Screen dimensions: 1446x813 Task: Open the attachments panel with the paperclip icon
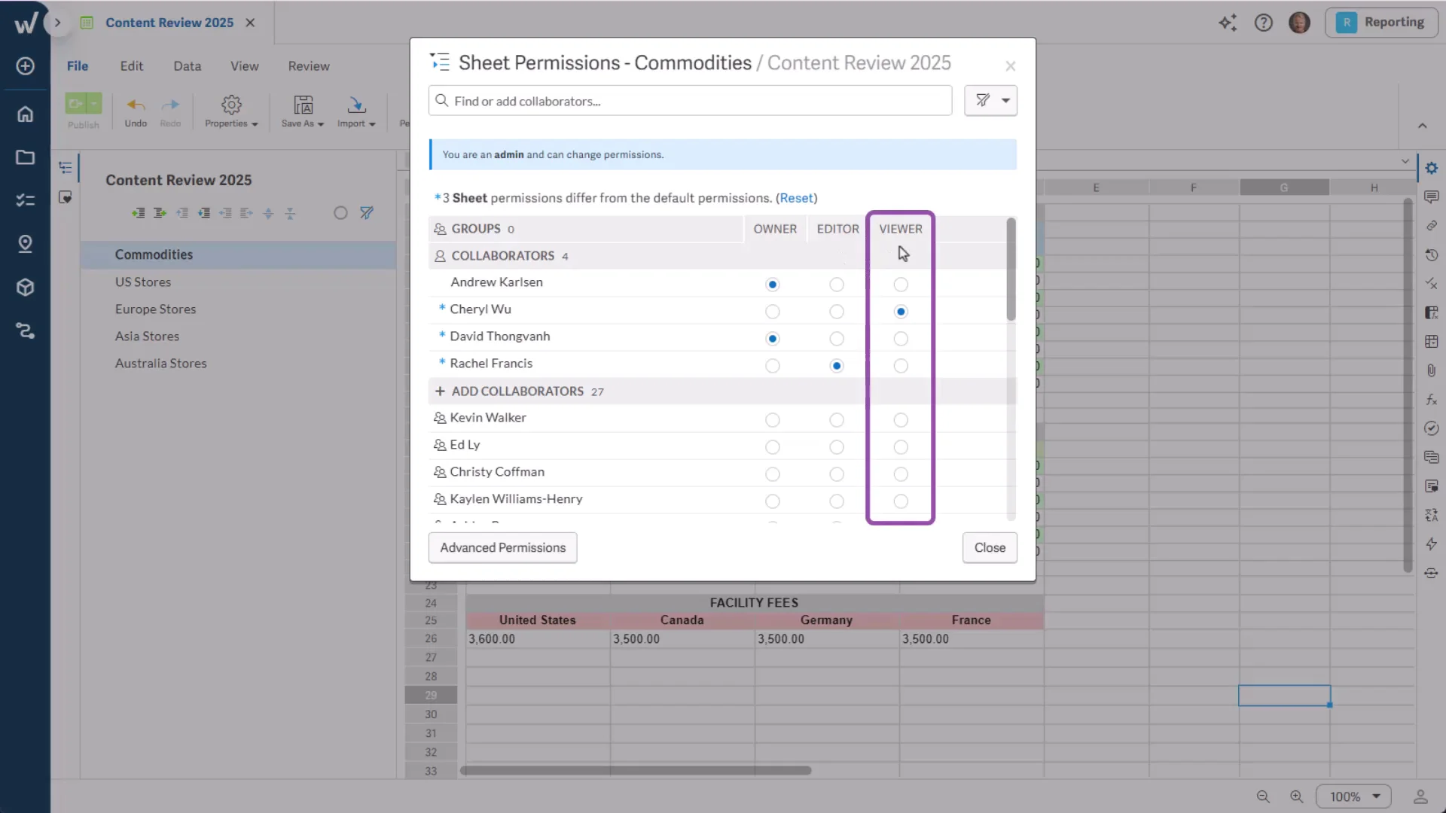pyautogui.click(x=1432, y=370)
